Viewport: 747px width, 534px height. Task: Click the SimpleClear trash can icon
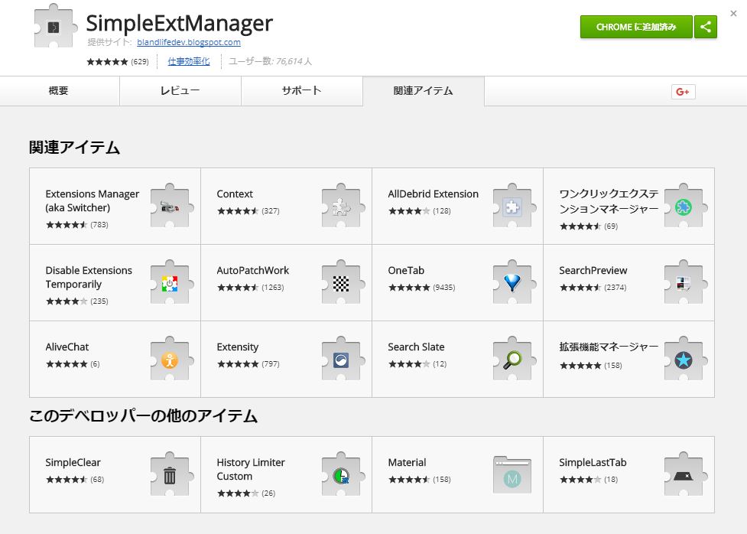[x=171, y=474]
